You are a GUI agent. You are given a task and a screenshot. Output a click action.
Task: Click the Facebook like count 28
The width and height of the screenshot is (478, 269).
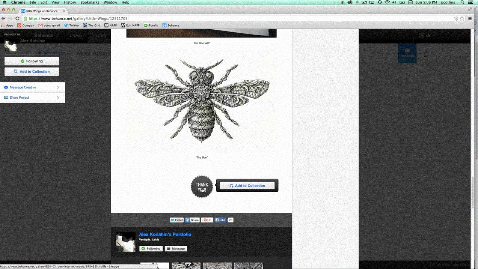tap(231, 220)
